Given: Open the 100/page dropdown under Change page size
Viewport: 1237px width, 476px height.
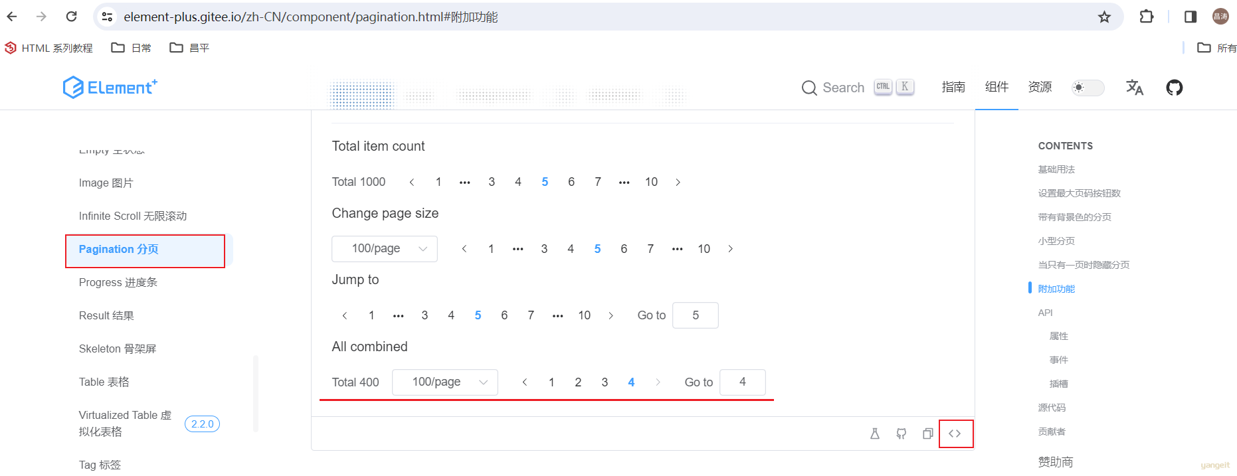Looking at the screenshot, I should click(x=385, y=249).
